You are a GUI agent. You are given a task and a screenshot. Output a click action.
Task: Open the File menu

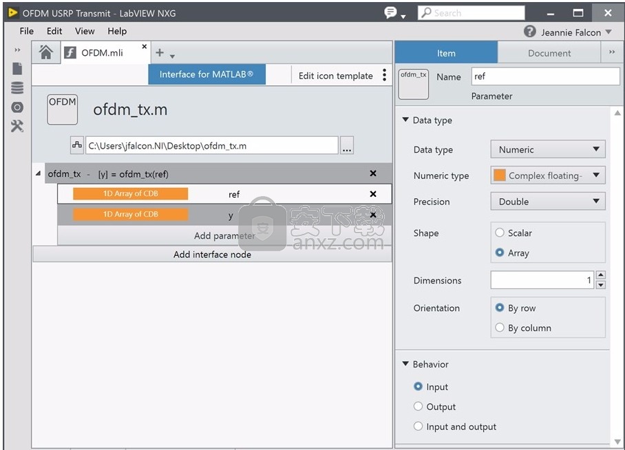(x=27, y=31)
